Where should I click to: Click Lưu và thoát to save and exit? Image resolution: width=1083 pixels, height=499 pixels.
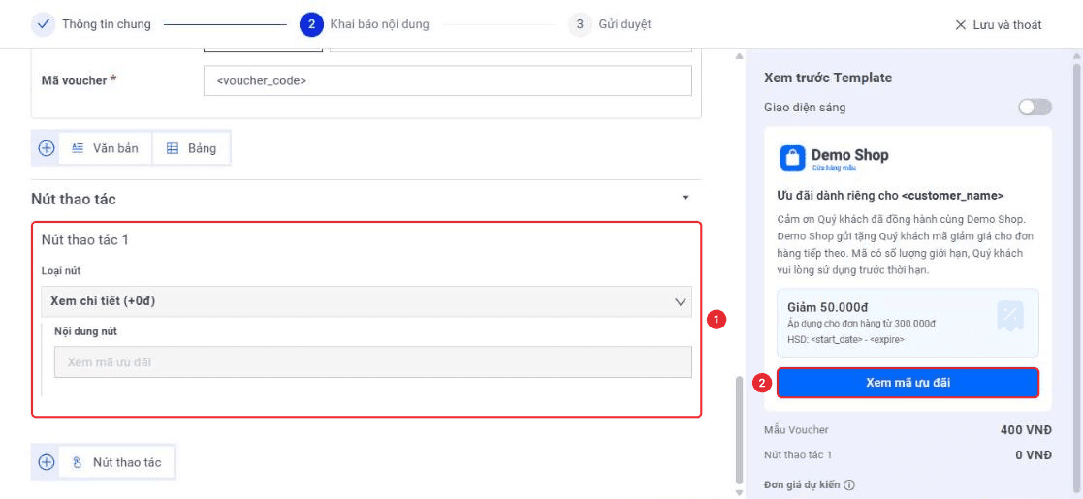pyautogui.click(x=1006, y=25)
